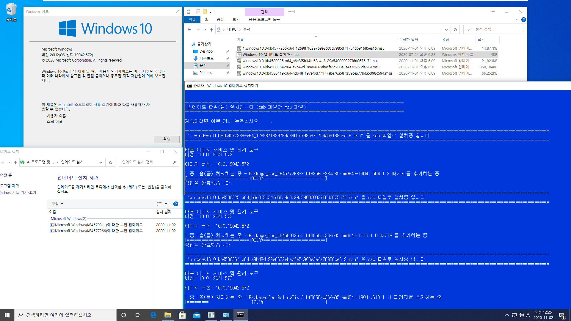The width and height of the screenshot is (571, 321).
Task: Open address dropdown in 업데이트 설치 window
Action: tap(101, 162)
